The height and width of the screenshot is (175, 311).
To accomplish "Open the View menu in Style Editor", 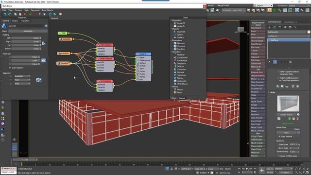I will (10, 10).
